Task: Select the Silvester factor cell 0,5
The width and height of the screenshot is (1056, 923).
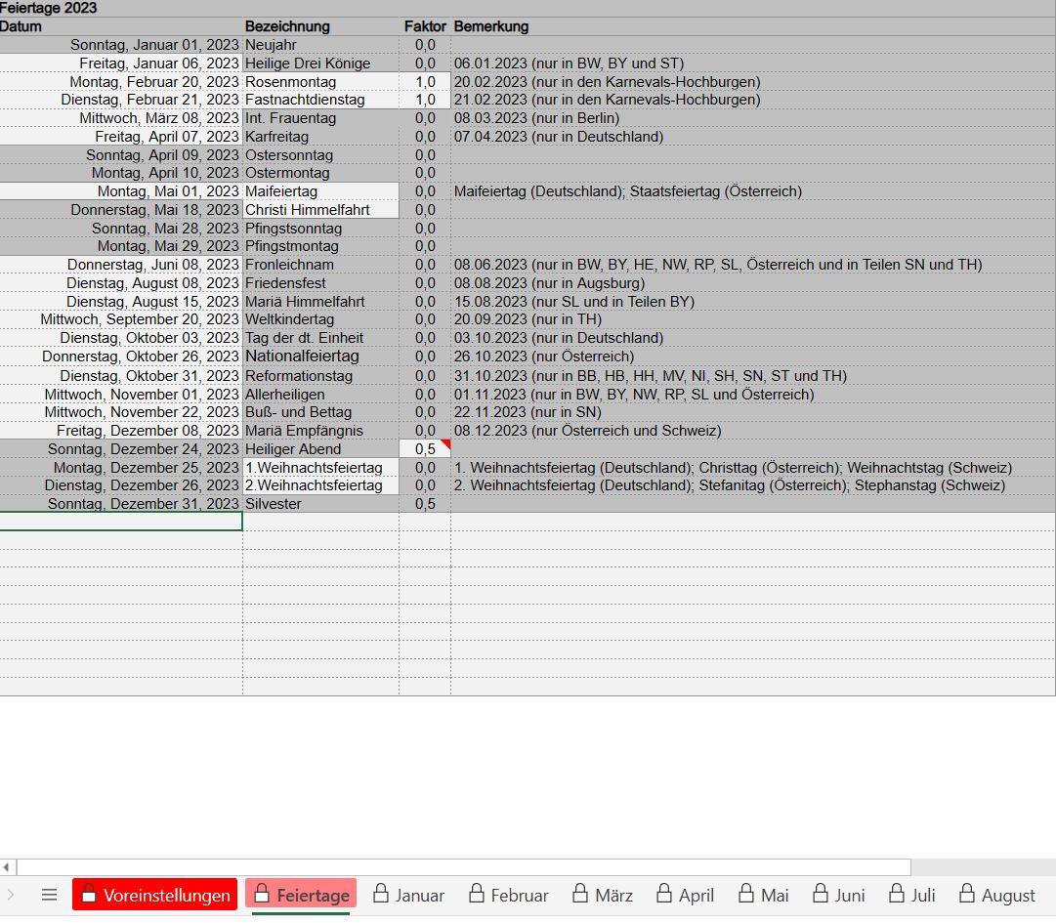Action: (425, 504)
